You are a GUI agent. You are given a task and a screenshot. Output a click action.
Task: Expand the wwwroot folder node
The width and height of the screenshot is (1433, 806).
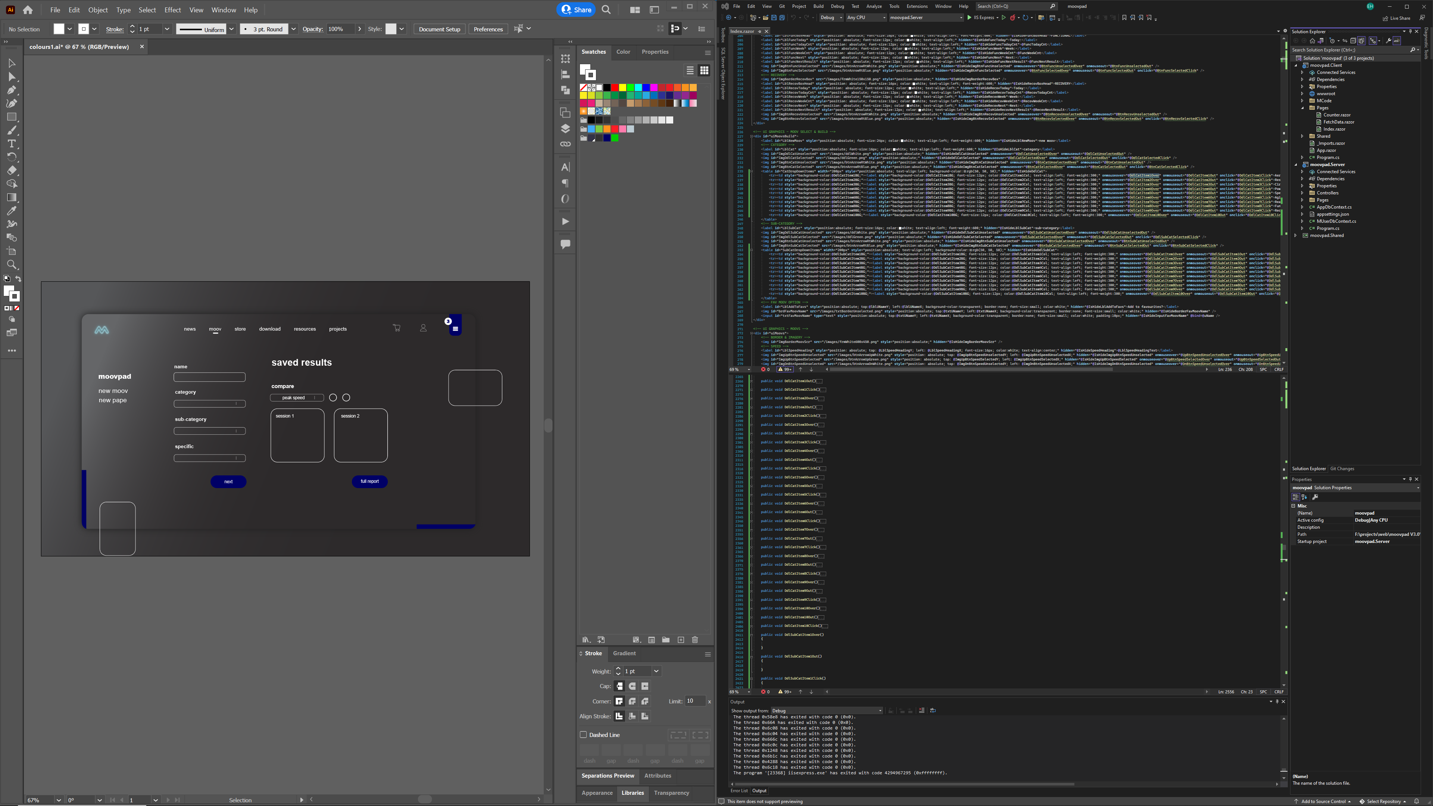pyautogui.click(x=1302, y=94)
